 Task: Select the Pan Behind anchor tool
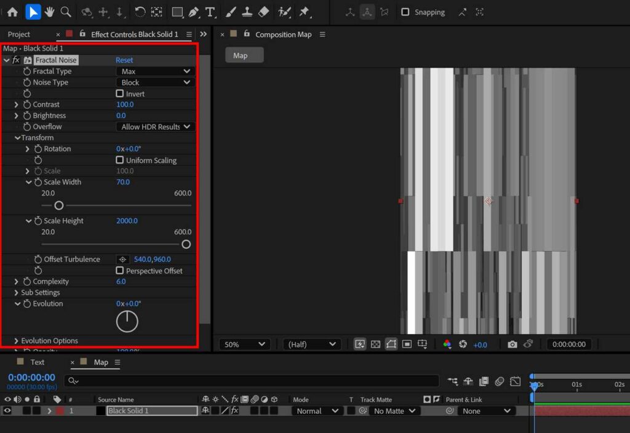[x=156, y=12]
